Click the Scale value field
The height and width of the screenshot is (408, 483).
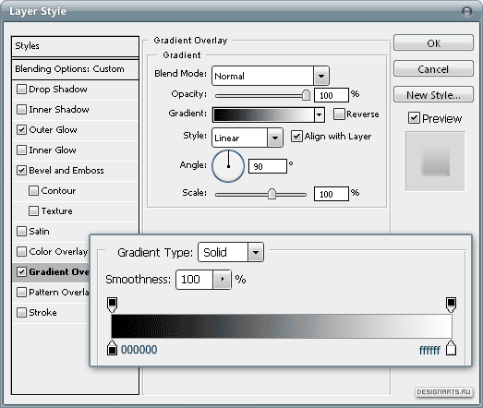click(x=332, y=194)
